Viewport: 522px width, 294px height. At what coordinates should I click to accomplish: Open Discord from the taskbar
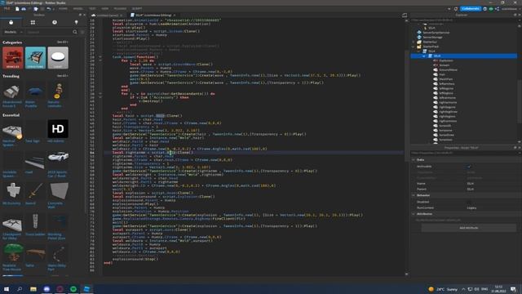pyautogui.click(x=46, y=289)
